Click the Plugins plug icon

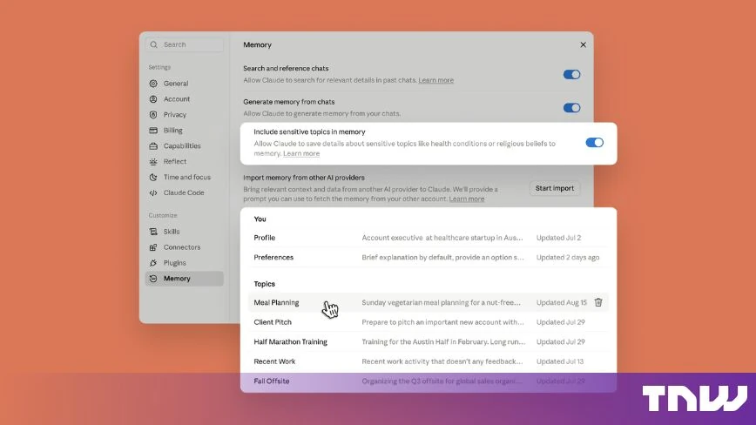(153, 263)
